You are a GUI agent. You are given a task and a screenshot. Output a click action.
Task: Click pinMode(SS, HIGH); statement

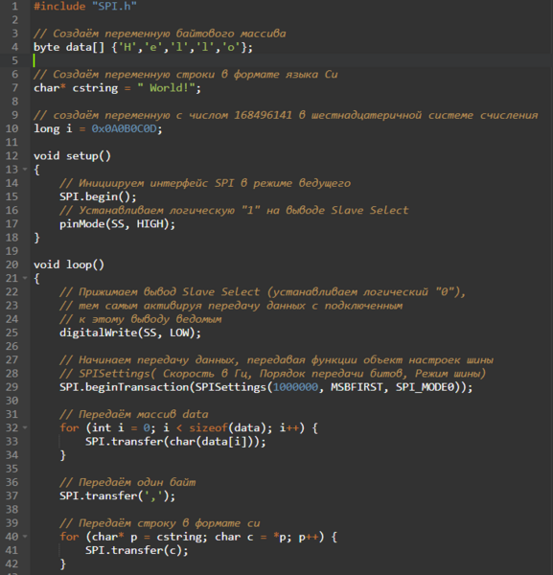click(117, 223)
